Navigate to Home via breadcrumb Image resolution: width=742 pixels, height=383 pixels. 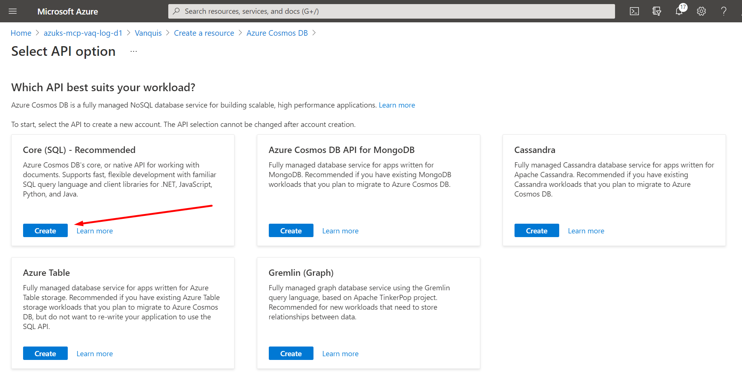pyautogui.click(x=21, y=33)
